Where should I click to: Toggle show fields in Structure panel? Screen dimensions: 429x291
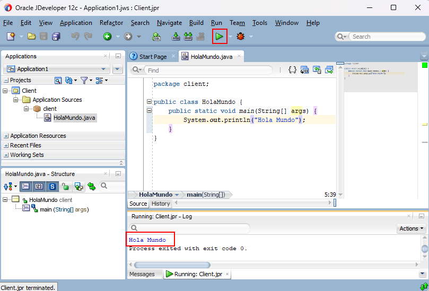39,187
